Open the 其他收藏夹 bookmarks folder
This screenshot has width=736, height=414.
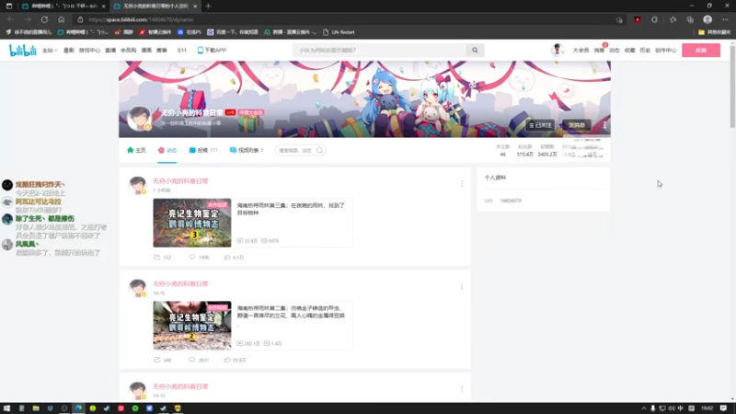coord(715,32)
